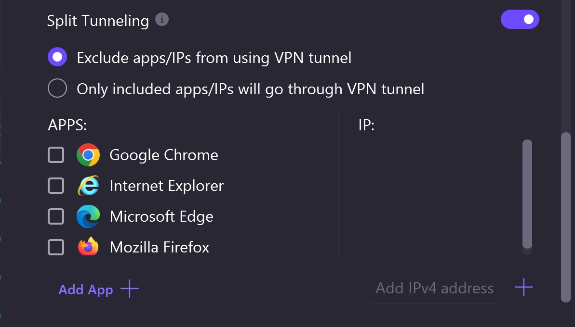
Task: Click the info circle near the Split Tunneling title
Action: click(x=162, y=20)
